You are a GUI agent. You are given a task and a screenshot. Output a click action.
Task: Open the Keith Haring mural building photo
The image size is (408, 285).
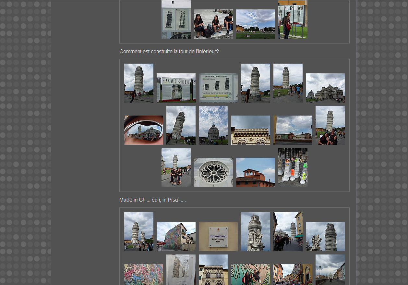(176, 236)
